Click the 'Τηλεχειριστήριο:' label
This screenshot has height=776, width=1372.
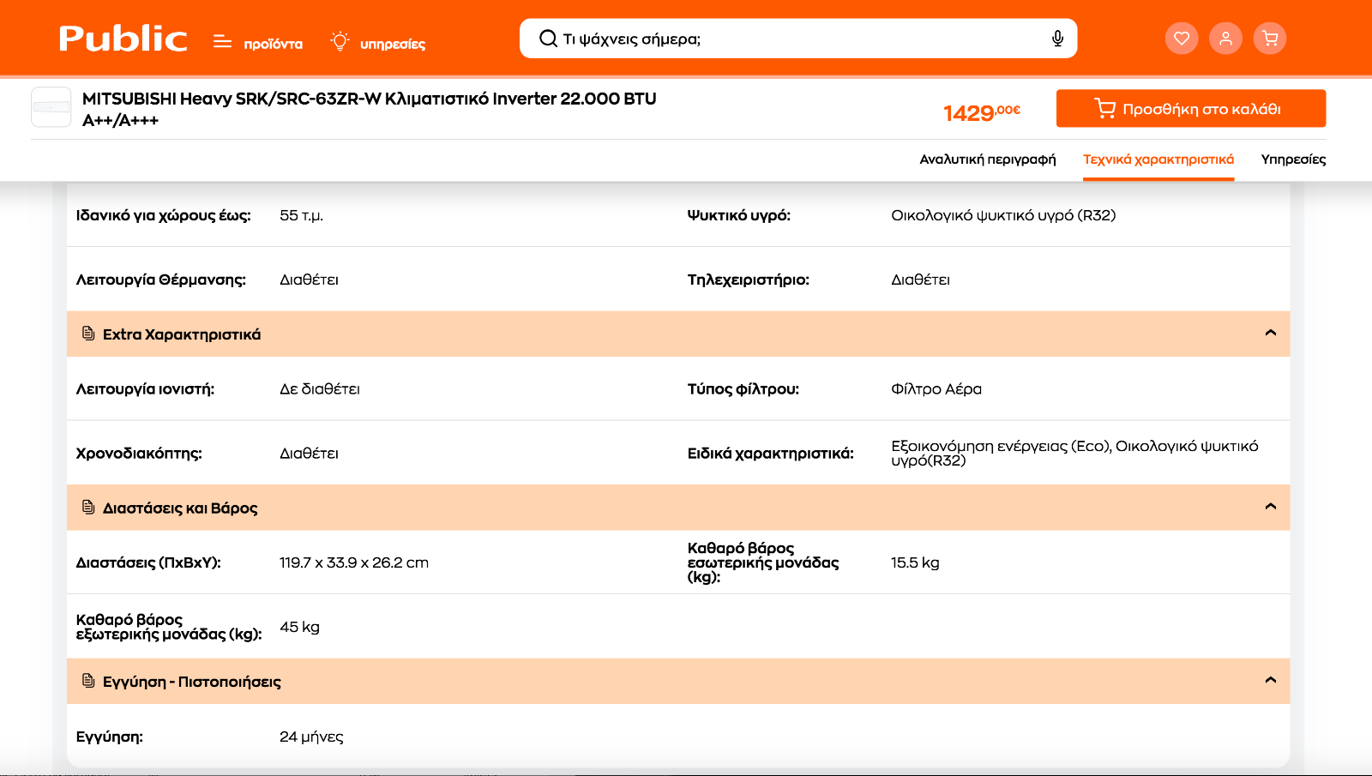tap(749, 280)
